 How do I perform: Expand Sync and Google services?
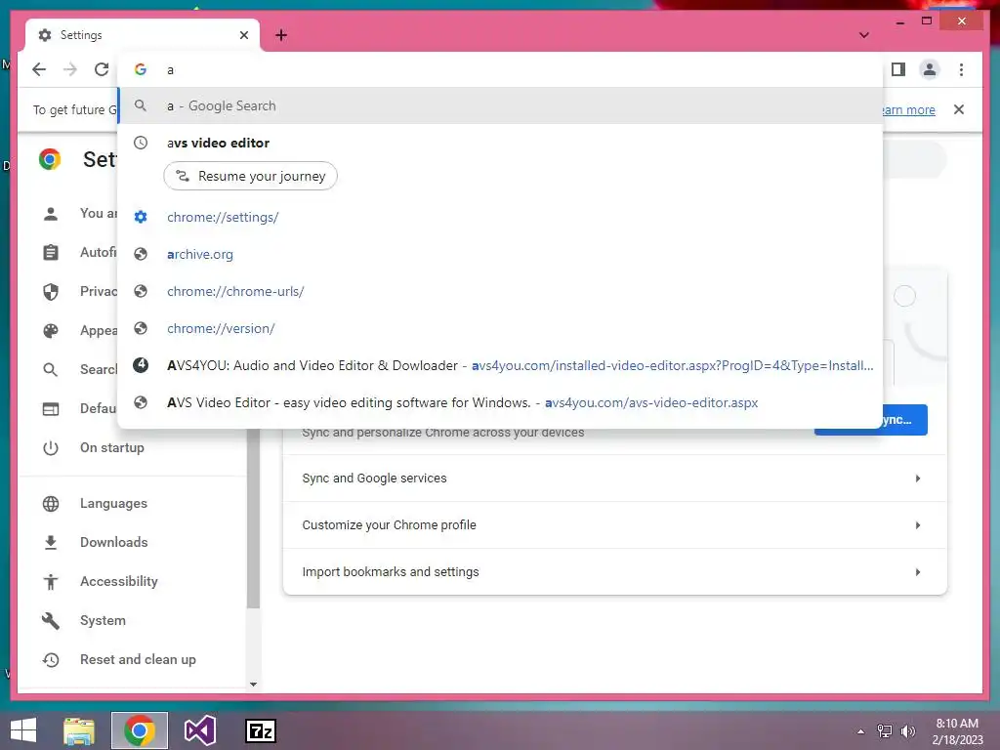(615, 479)
